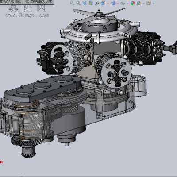Image resolution: width=177 pixels, height=177 pixels.
Task: Expand the View Orientation dropdown arrow
Action: (x=108, y=3)
